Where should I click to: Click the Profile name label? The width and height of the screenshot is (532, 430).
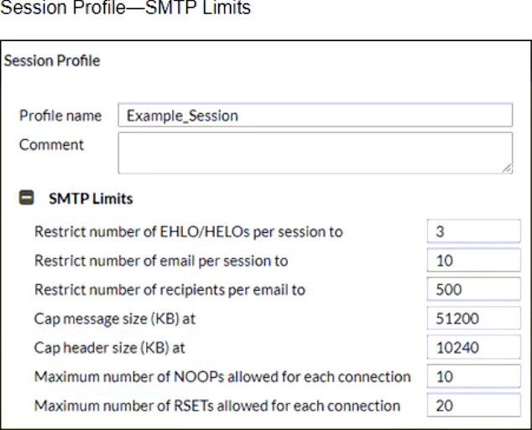pos(60,116)
